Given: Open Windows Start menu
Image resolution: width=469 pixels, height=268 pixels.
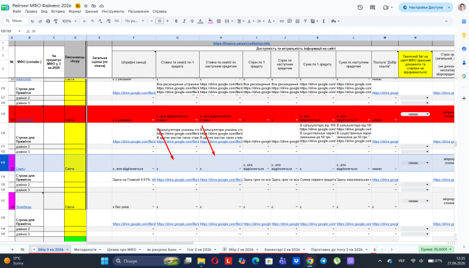Looking at the screenshot, I should (104, 261).
